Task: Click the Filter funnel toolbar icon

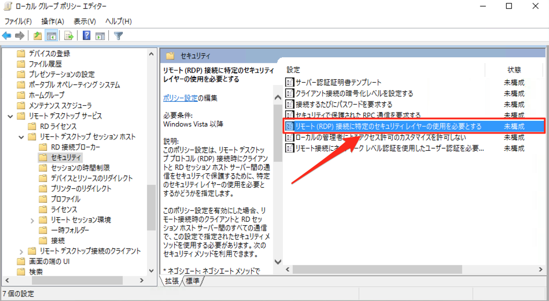Action: coord(119,36)
